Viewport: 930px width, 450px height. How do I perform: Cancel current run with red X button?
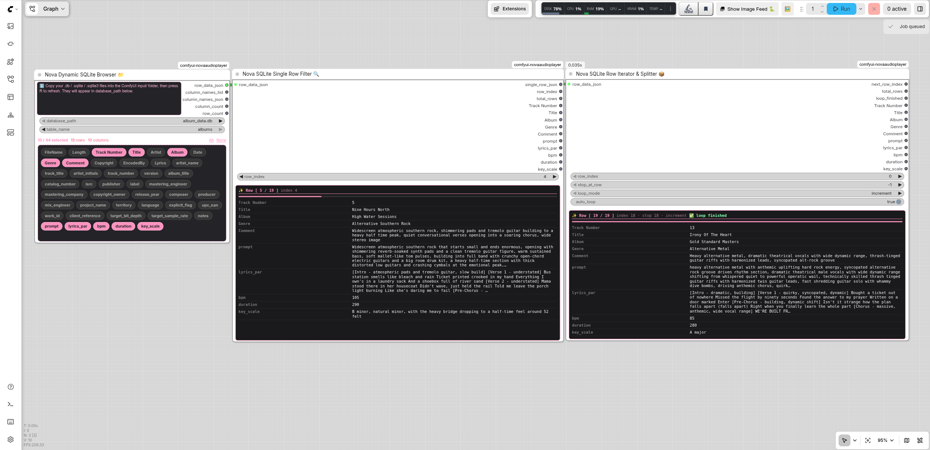coord(874,9)
